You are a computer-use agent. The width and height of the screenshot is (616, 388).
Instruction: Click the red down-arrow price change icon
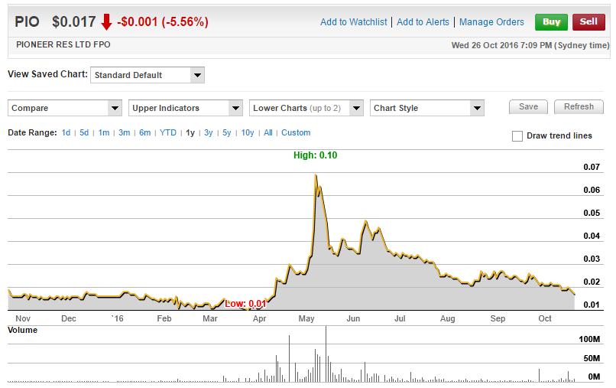click(x=106, y=21)
